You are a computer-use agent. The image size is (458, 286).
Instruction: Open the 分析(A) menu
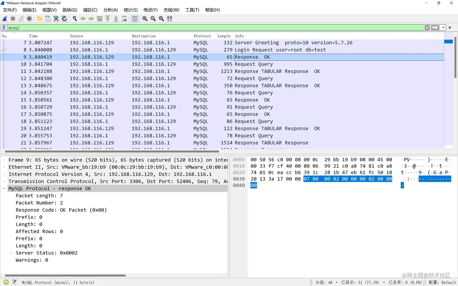111,10
